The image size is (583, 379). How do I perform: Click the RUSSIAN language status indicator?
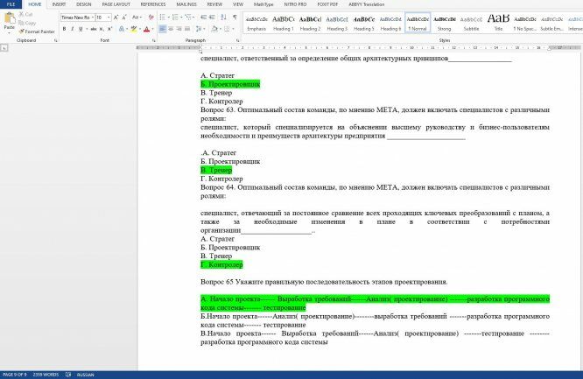click(85, 375)
